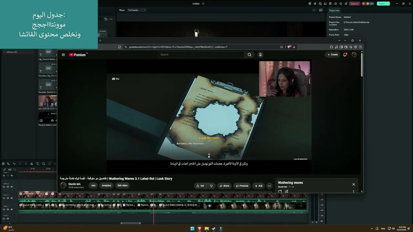The width and height of the screenshot is (413, 232).
Task: Dislike the Wuthering Waves video
Action: tap(211, 186)
